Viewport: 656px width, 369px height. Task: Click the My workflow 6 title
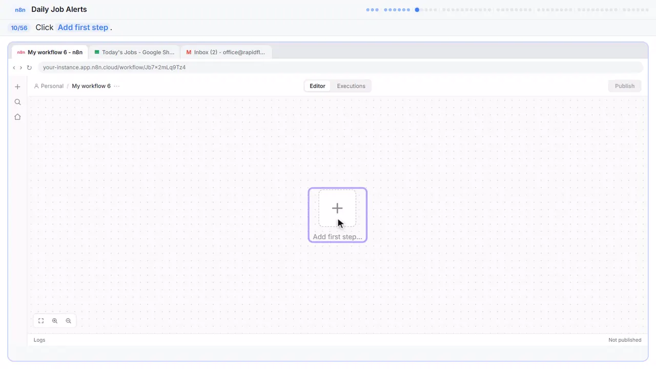tap(91, 86)
